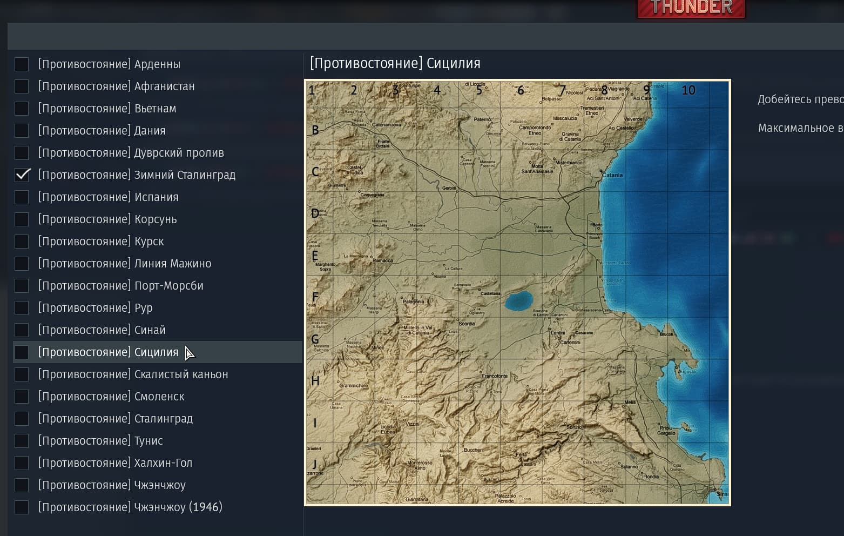The height and width of the screenshot is (536, 844).
Task: Check the box for Вьетнам
Action: tap(22, 109)
